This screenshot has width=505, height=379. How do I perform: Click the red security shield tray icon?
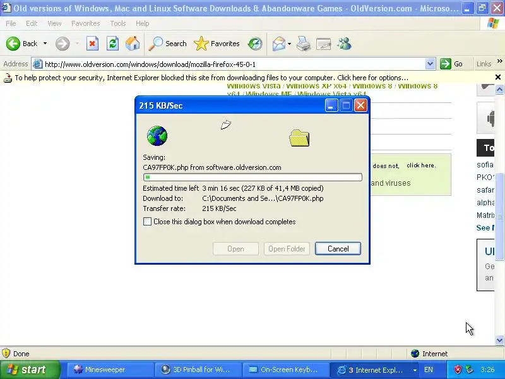[x=458, y=370]
